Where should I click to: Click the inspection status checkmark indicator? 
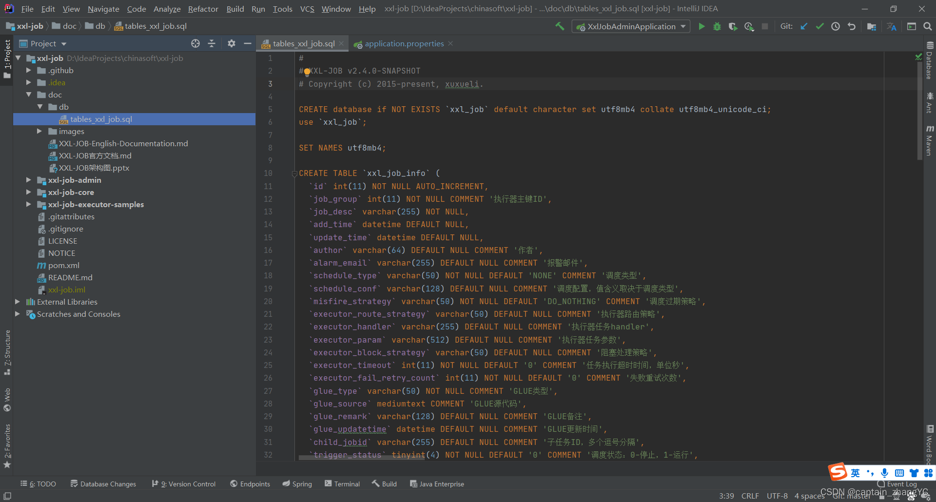(918, 57)
